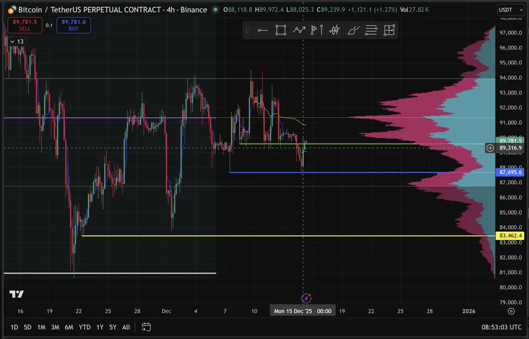Open the go to date calendar icon
The image size is (529, 339).
(146, 327)
